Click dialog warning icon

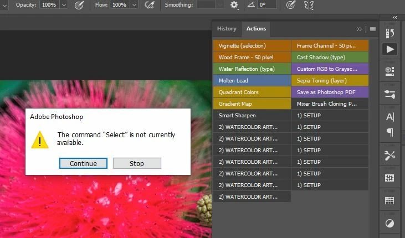coord(40,140)
